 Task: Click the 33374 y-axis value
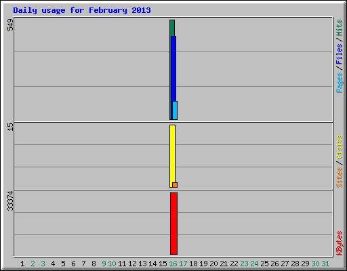10,201
